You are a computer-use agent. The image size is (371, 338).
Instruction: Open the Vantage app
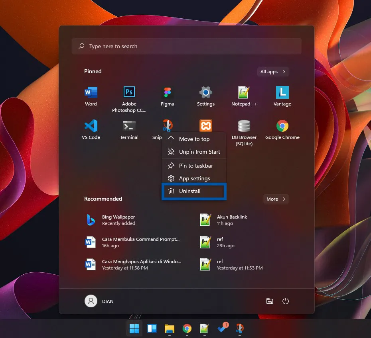282,92
